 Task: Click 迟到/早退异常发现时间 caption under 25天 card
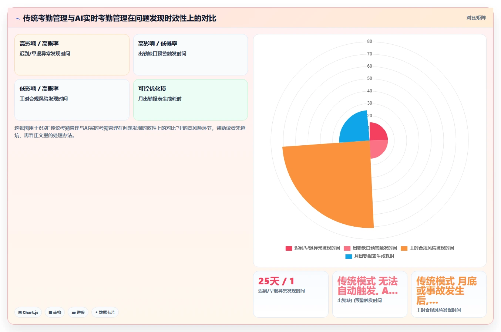pos(282,291)
